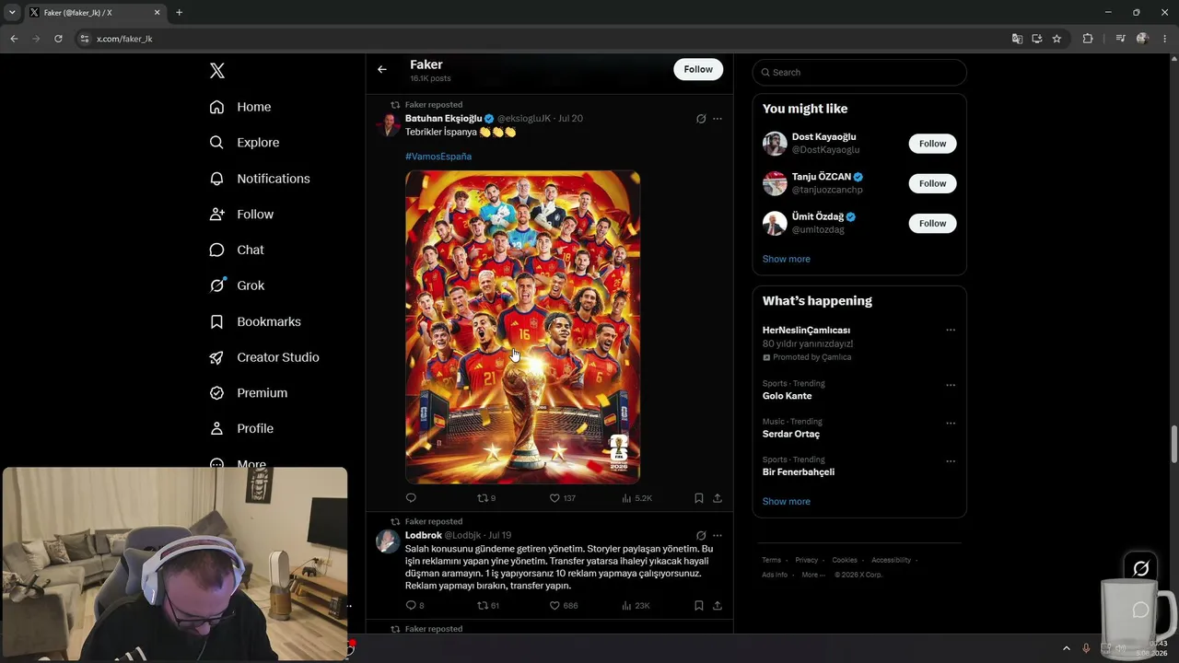Screen dimensions: 1179x663
Task: Bookmark the Lodbrok post
Action: pyautogui.click(x=699, y=606)
